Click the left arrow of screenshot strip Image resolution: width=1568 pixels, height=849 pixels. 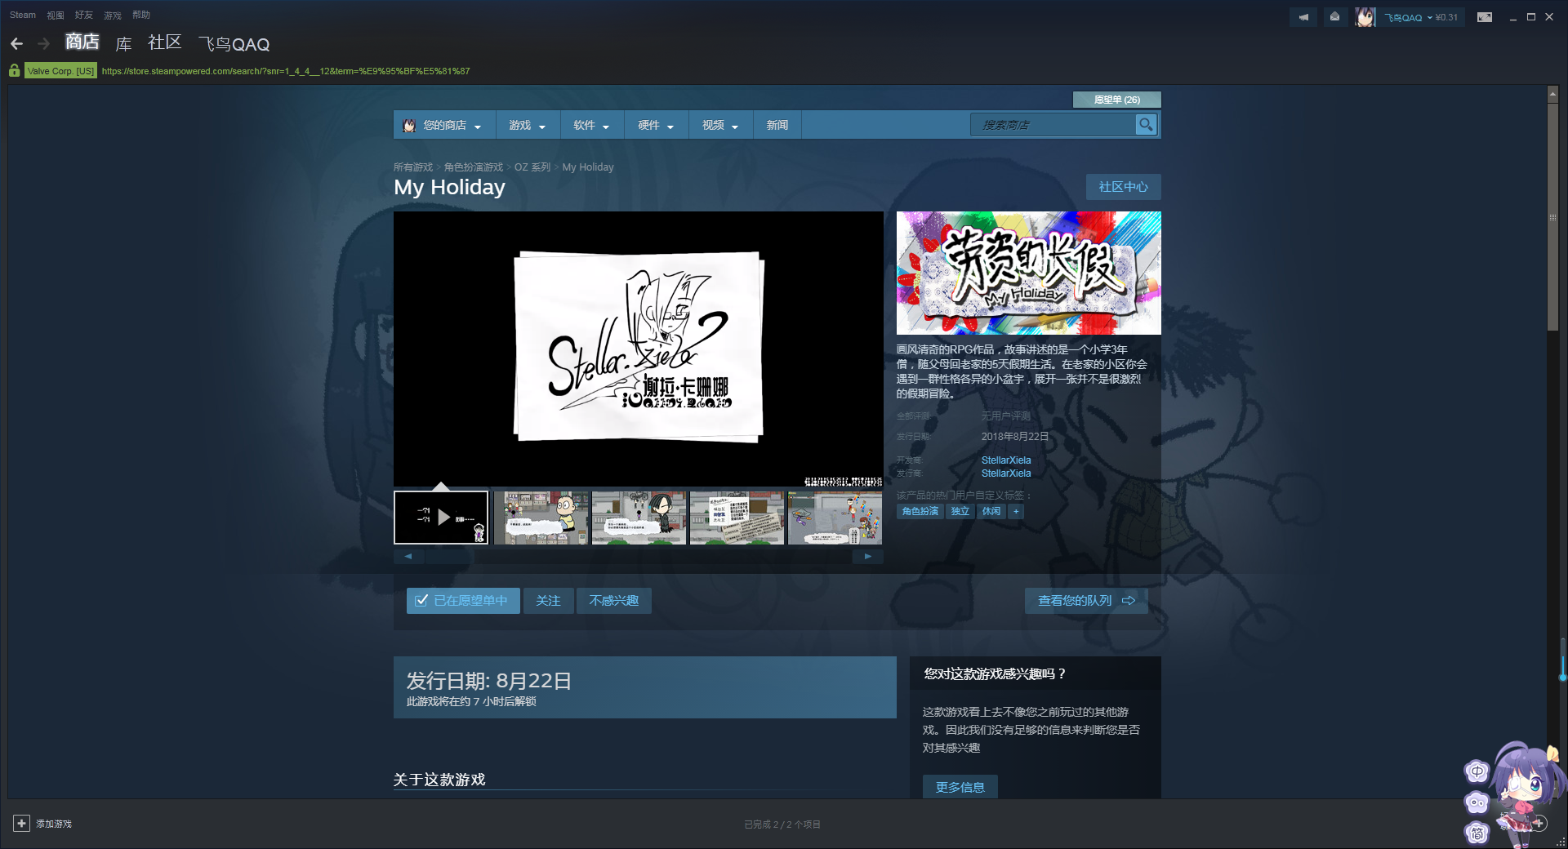[x=408, y=557]
